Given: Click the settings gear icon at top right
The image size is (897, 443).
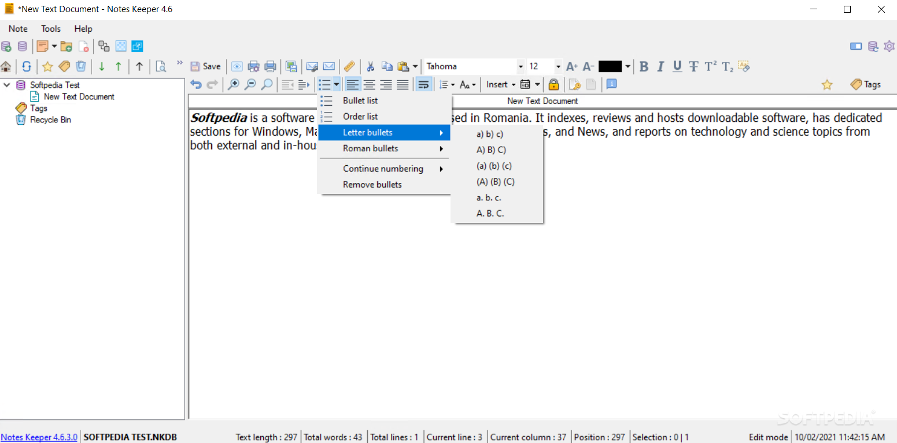Looking at the screenshot, I should (889, 46).
